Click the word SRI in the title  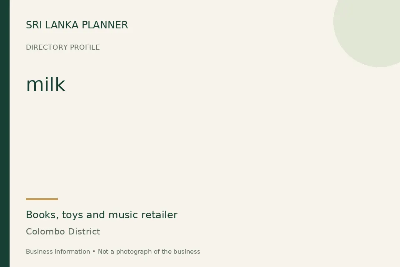[34, 25]
